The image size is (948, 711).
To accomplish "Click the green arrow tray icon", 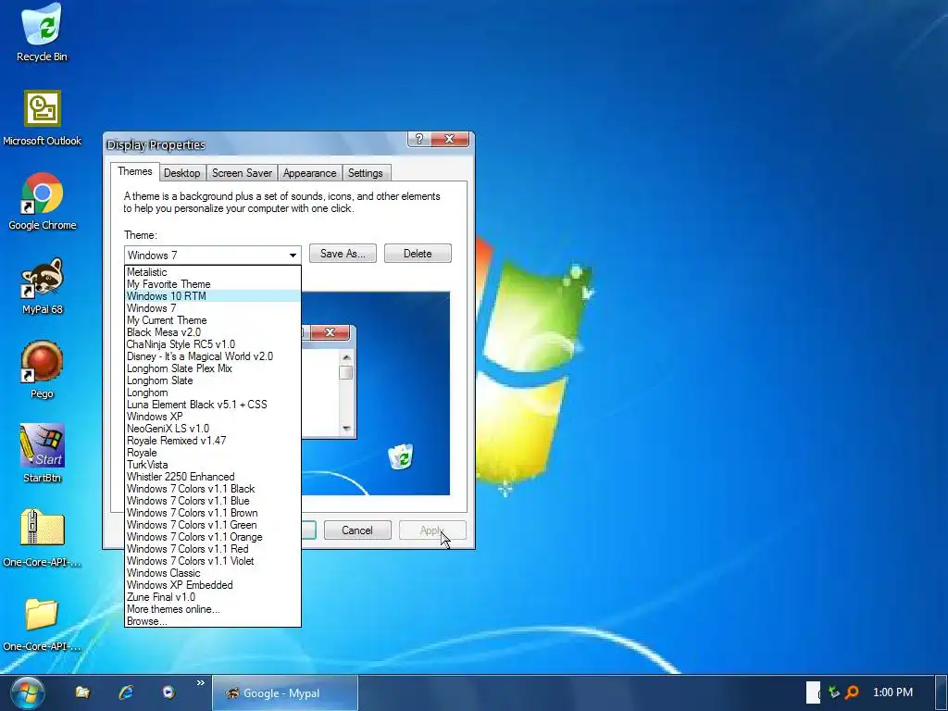I will pos(834,692).
